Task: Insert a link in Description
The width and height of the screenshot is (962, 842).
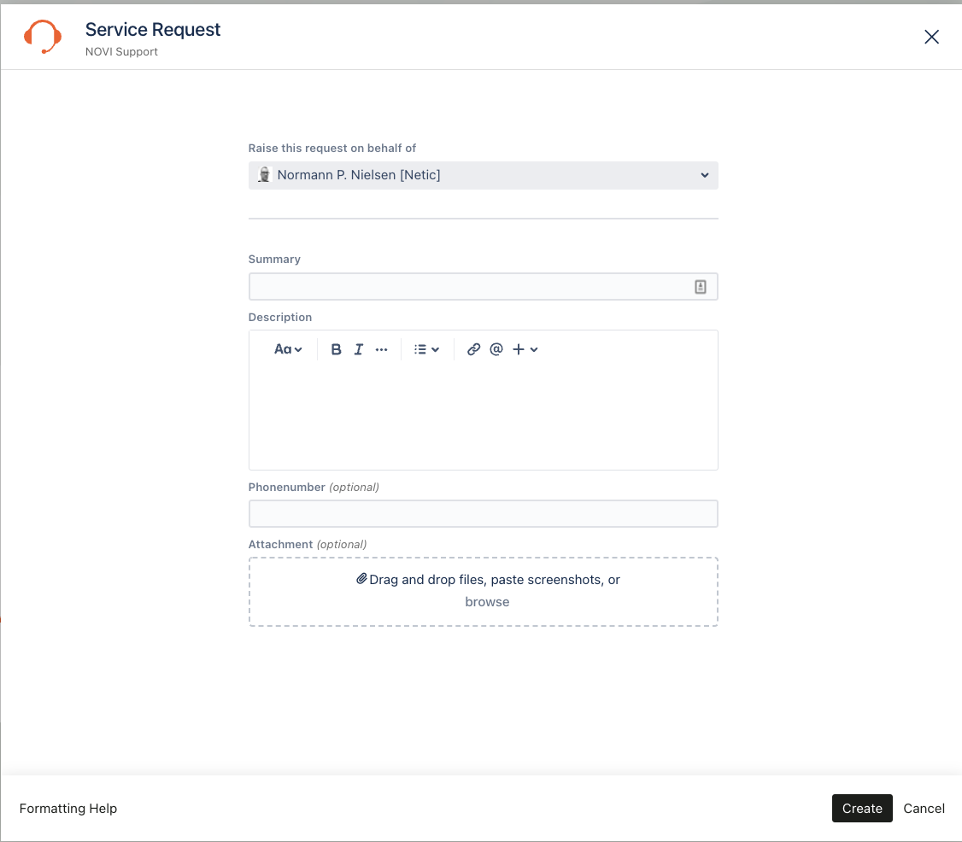Action: click(473, 349)
